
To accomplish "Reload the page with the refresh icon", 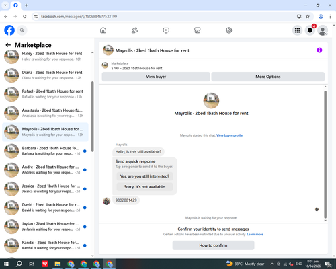I will [x=25, y=17].
